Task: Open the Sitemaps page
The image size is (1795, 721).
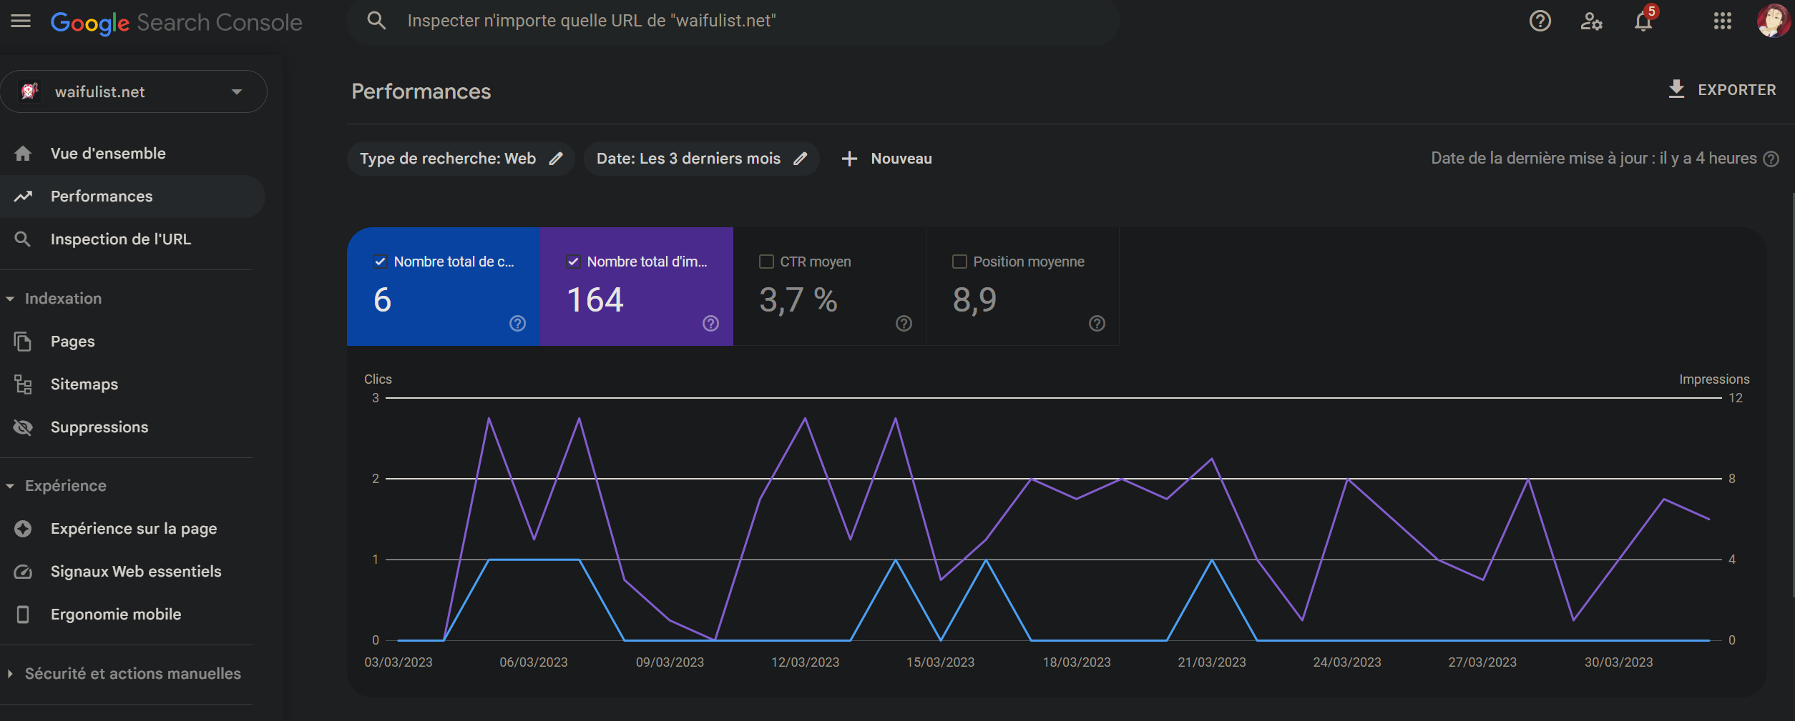Action: pos(84,384)
